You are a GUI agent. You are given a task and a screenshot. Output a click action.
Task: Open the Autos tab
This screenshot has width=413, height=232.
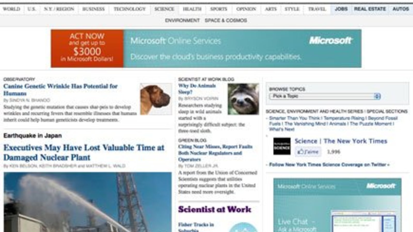401,9
